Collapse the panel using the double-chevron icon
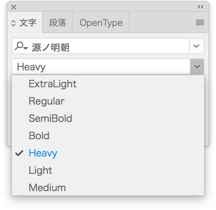The height and width of the screenshot is (210, 216). [200, 7]
